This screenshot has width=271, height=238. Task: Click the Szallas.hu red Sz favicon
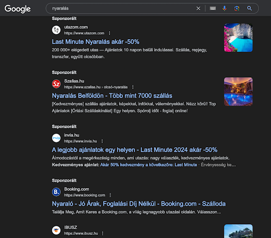tap(56, 84)
